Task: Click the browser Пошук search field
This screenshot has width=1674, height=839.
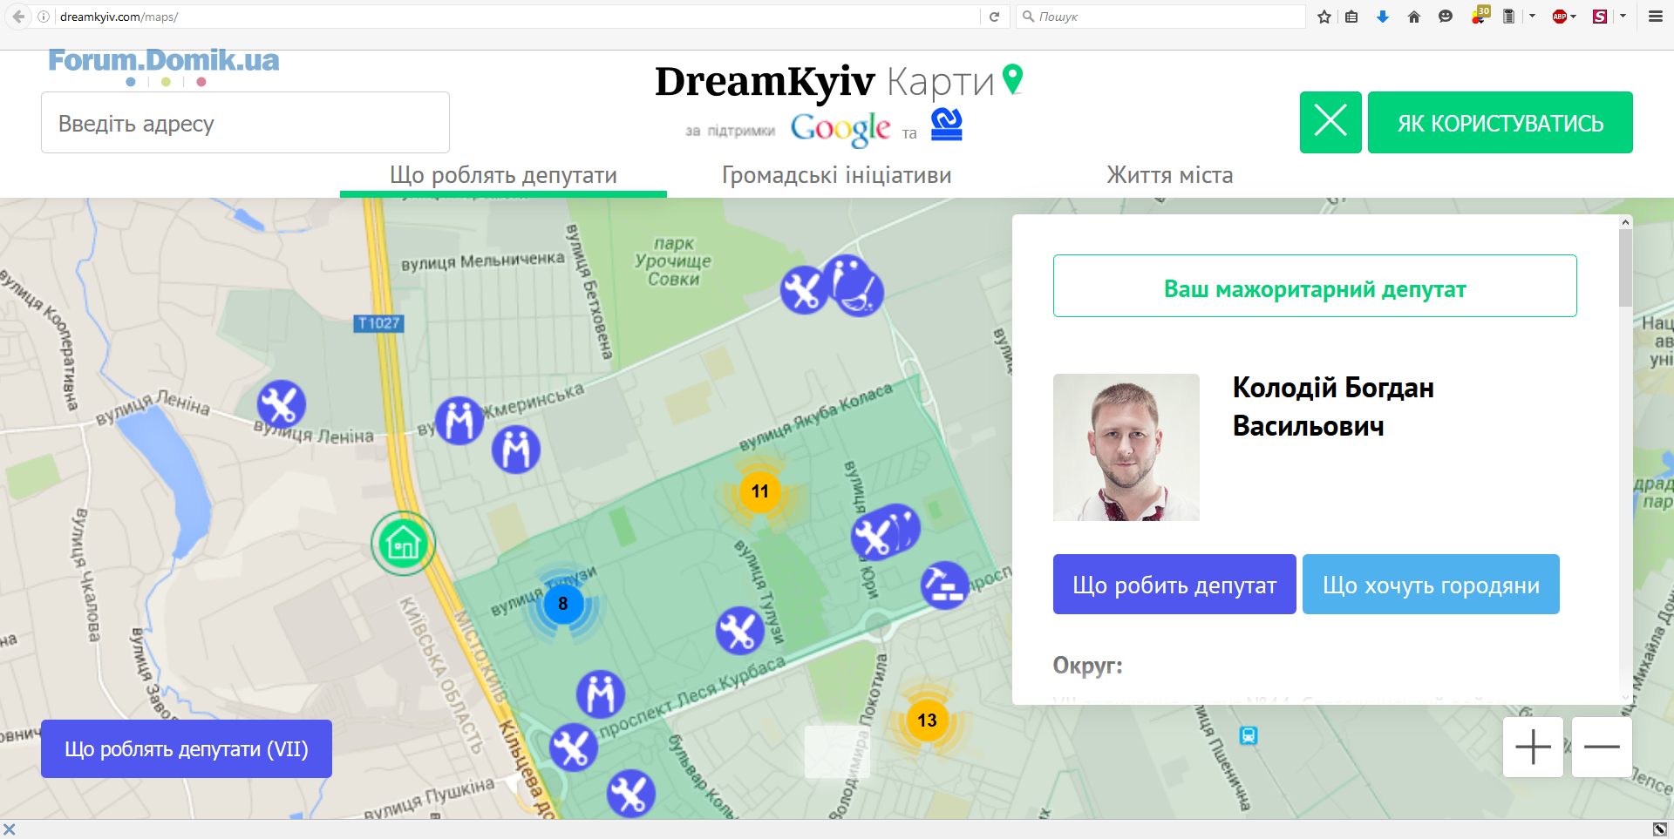Action: pos(1160,17)
